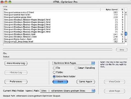Screen dimensions: 131x99
Task: Select the Entire Web Folder radio option
Action: point(54,76)
